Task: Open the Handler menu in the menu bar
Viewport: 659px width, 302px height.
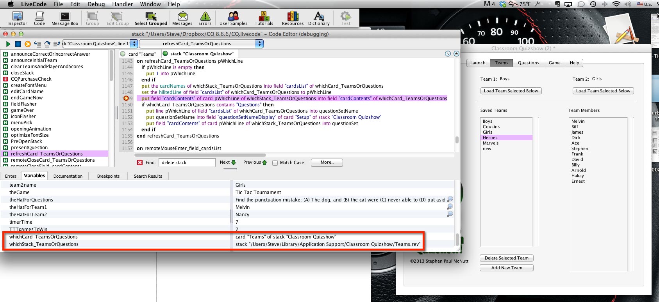Action: (x=123, y=4)
